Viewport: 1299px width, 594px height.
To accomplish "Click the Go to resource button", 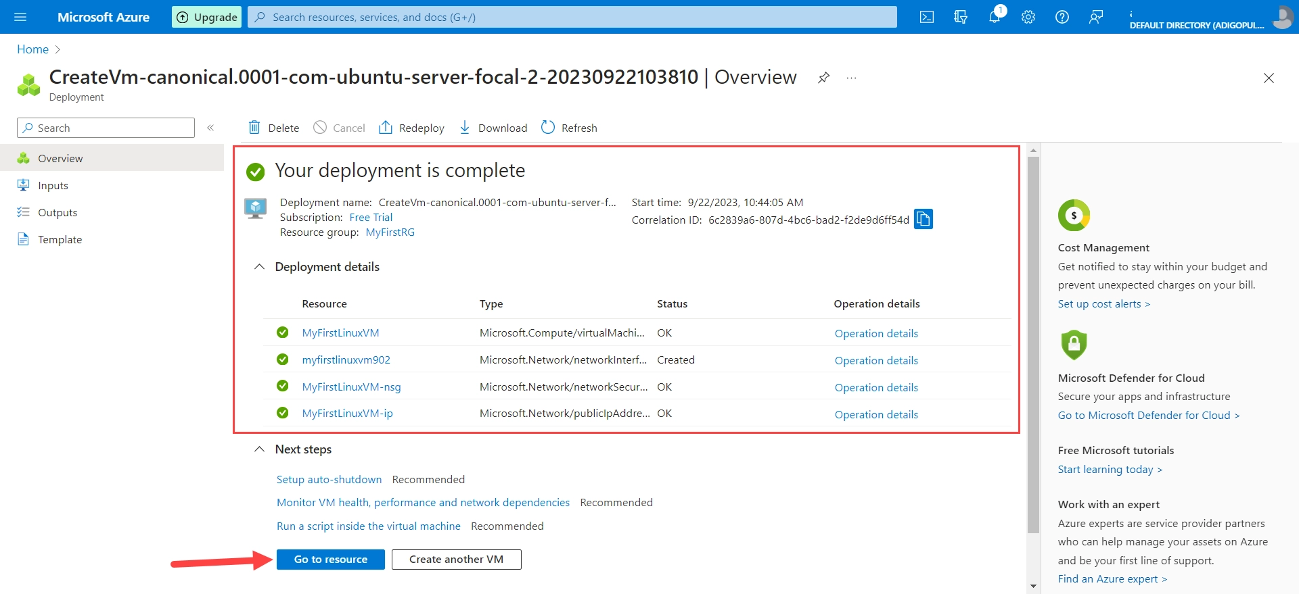I will (331, 560).
